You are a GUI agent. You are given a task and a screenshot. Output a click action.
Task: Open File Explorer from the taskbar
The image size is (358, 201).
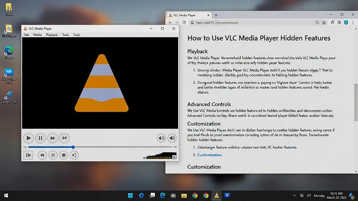[184, 196]
